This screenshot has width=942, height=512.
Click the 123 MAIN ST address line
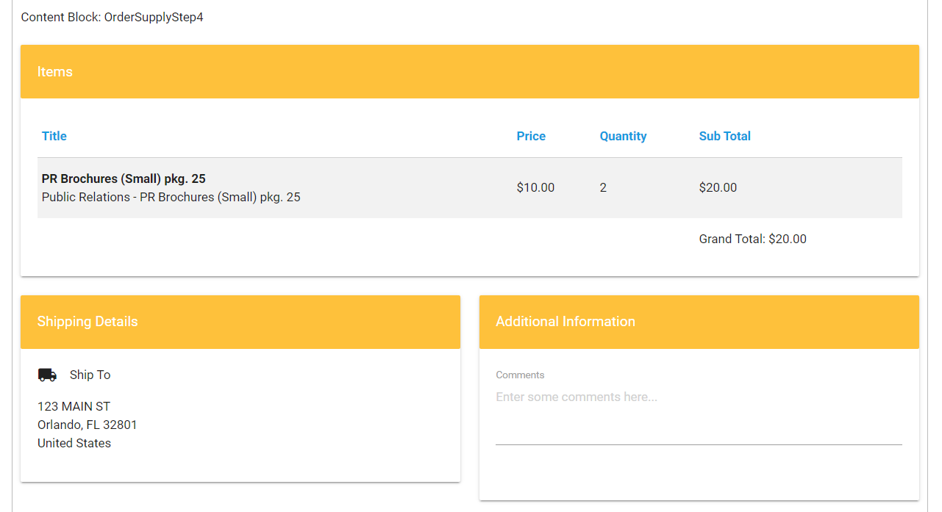(x=74, y=406)
